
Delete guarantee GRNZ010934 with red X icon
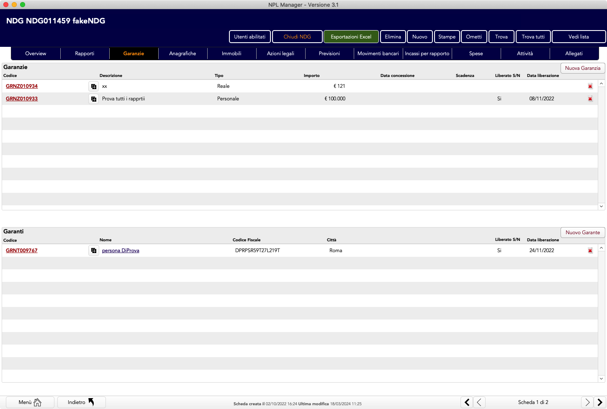590,87
